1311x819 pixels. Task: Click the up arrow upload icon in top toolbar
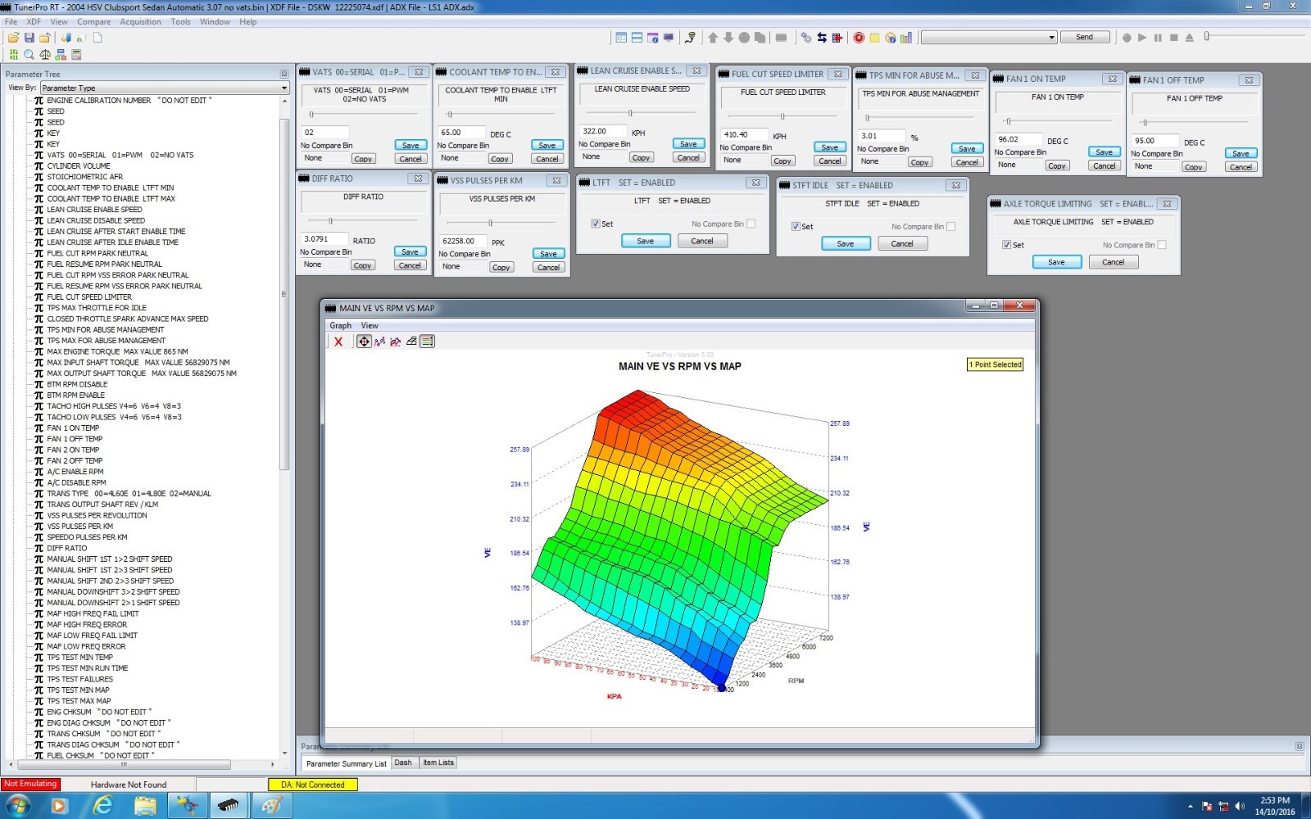(x=713, y=38)
